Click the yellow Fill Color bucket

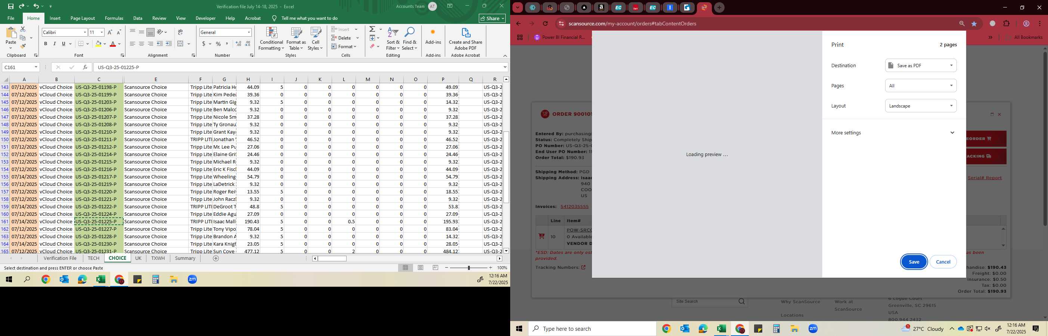coord(98,44)
